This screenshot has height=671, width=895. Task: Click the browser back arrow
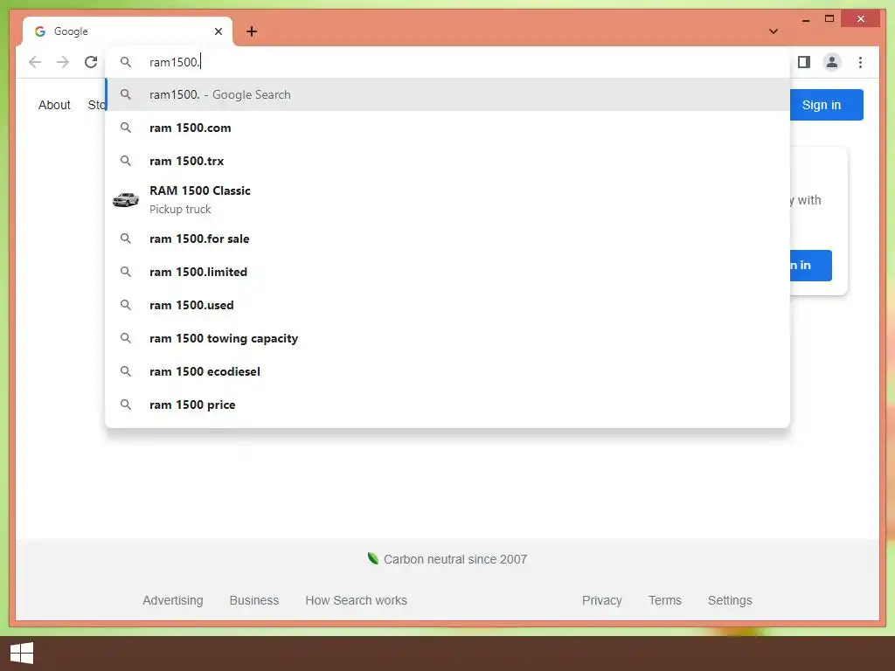click(35, 62)
